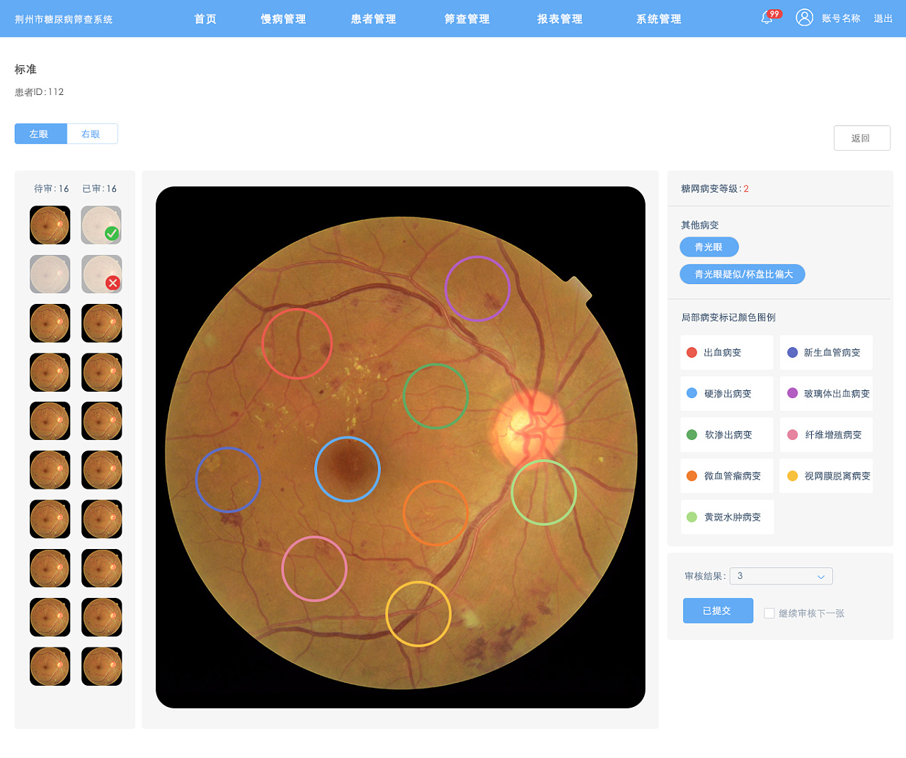
Task: Click 退出 to log out
Action: click(x=883, y=18)
